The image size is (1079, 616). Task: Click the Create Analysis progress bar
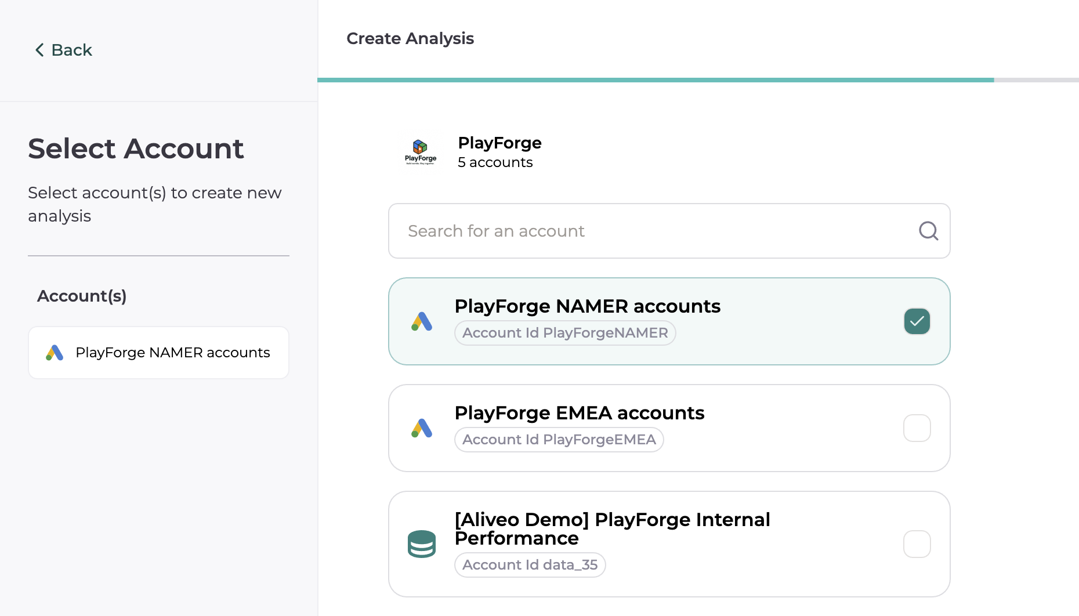pos(656,80)
